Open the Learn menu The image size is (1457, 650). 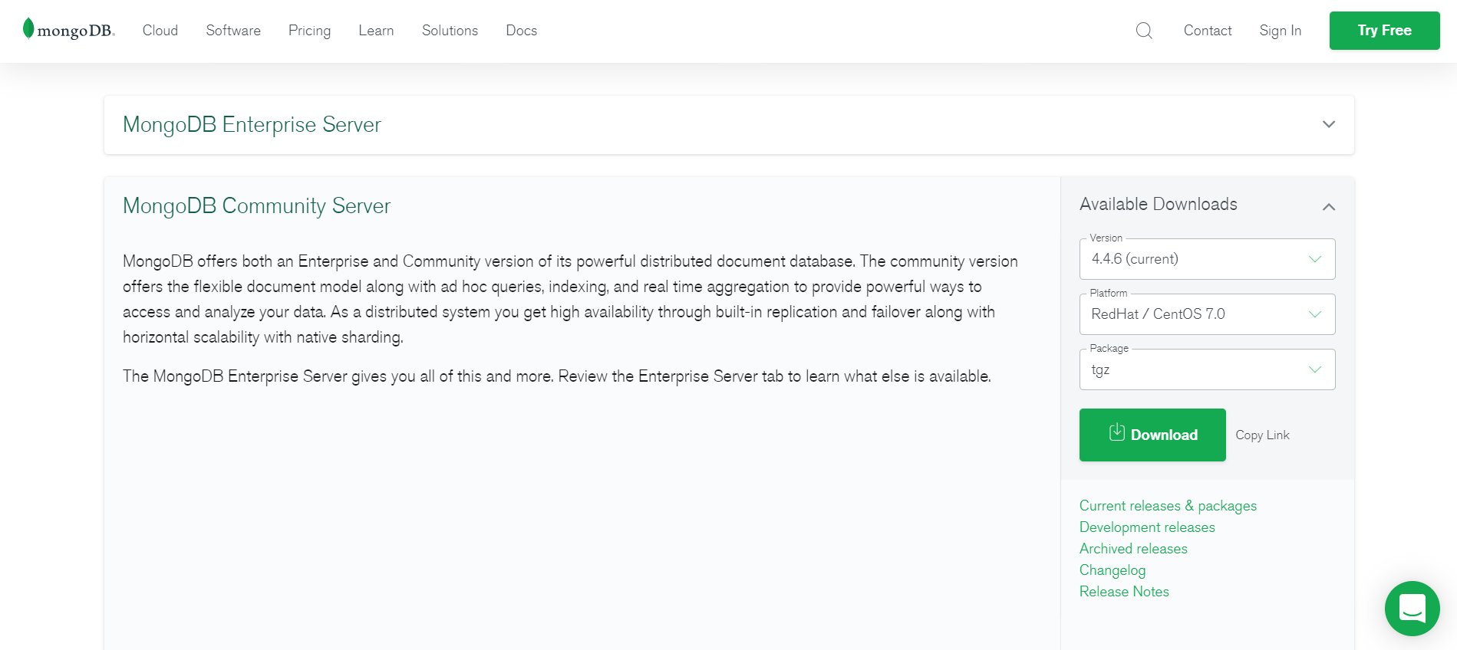coord(376,31)
